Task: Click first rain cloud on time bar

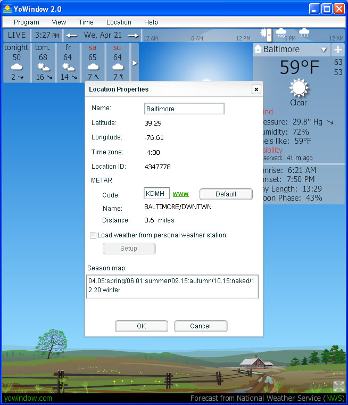Action: 281,32
